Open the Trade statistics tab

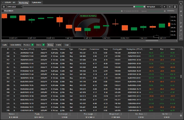(16, 45)
